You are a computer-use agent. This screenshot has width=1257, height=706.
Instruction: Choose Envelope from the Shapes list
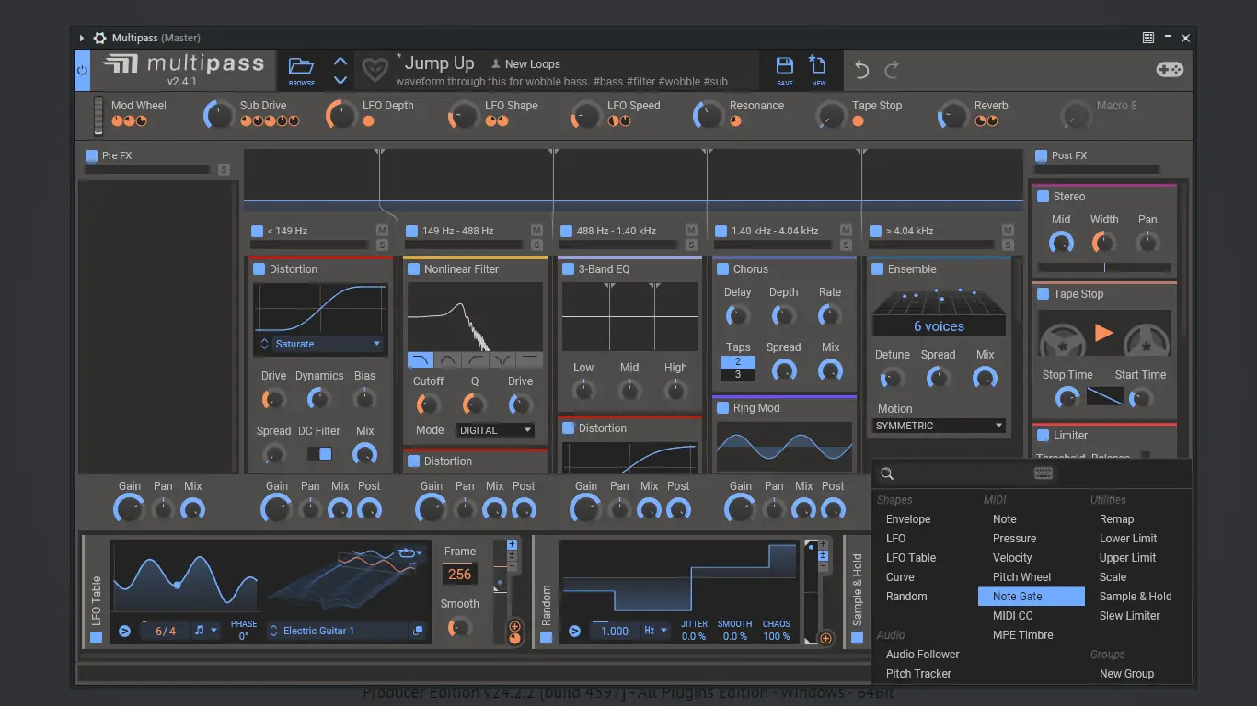point(908,519)
